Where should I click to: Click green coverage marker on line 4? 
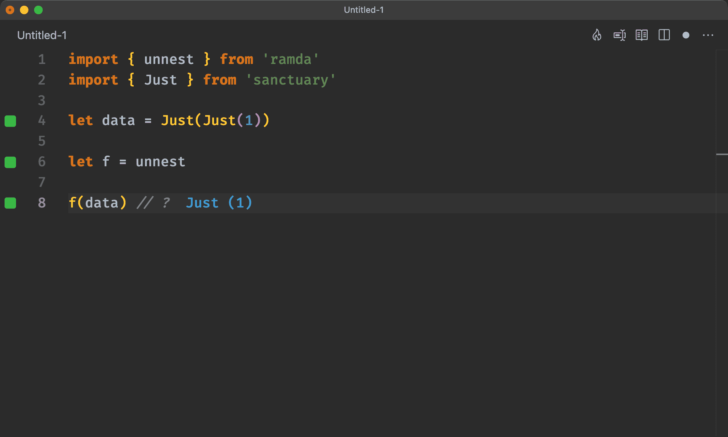(x=10, y=121)
